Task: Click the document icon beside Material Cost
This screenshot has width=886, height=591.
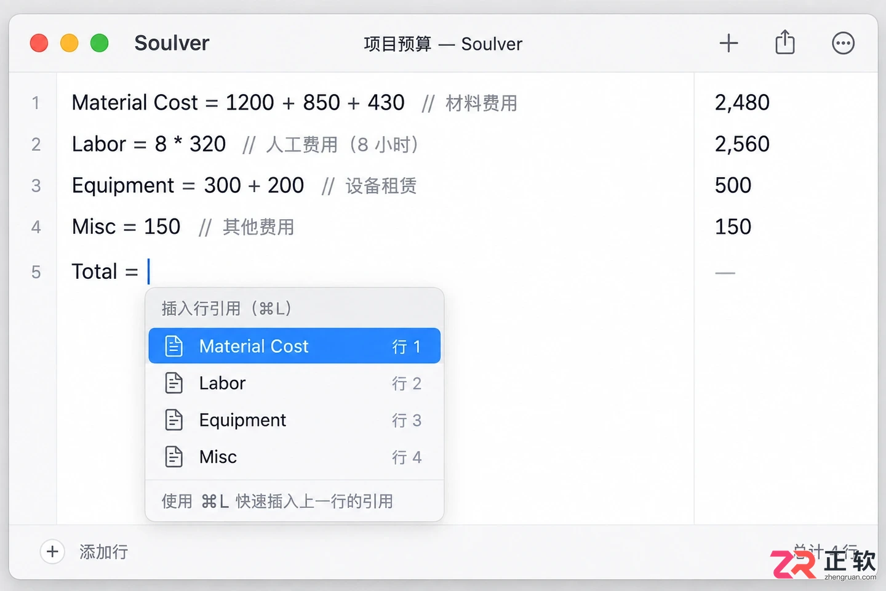Action: click(174, 346)
